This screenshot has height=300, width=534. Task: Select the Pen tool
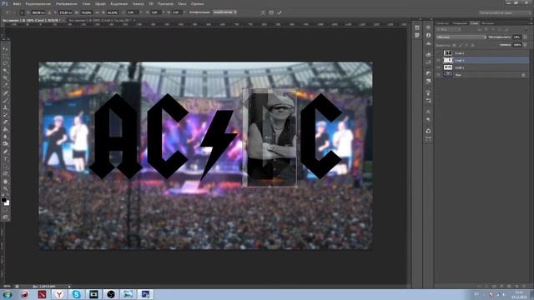tap(5, 152)
